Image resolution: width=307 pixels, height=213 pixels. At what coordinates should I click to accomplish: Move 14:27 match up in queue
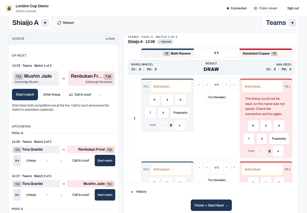pos(47,195)
